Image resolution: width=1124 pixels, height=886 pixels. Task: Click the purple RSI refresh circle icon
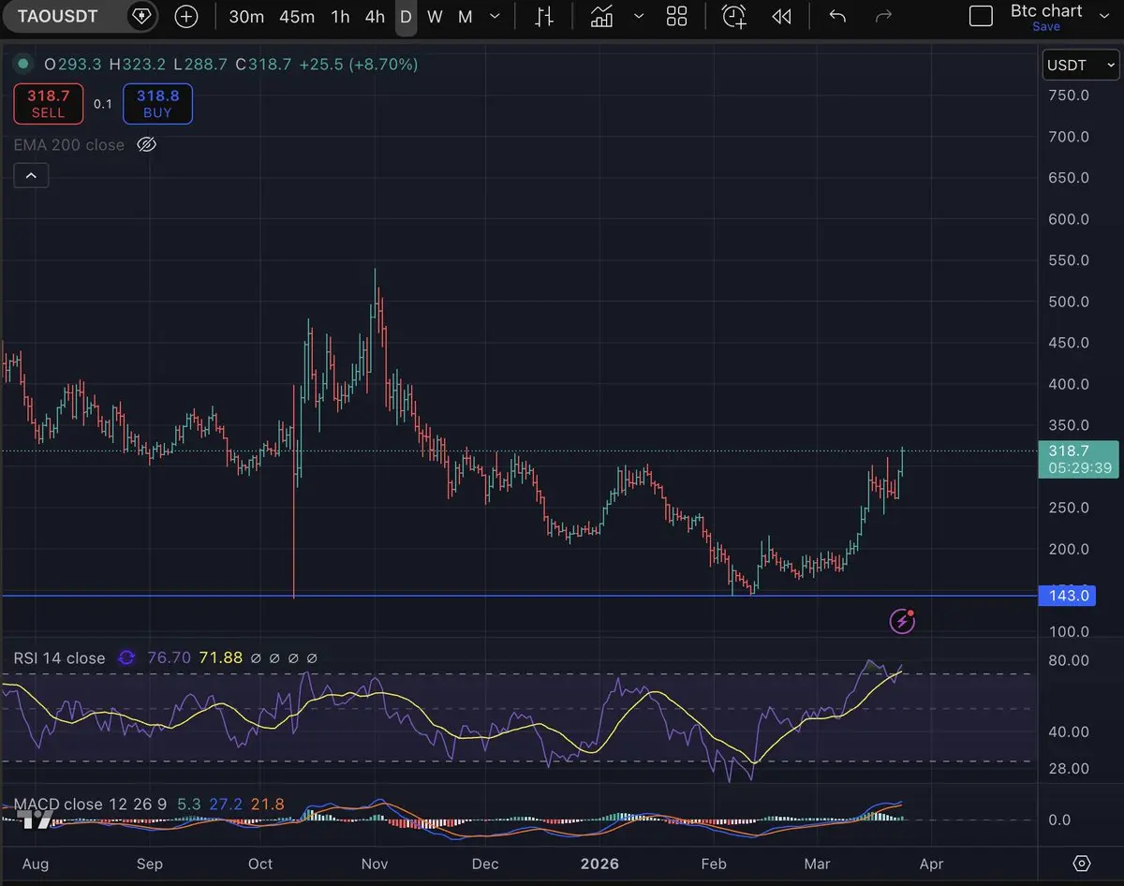point(126,658)
